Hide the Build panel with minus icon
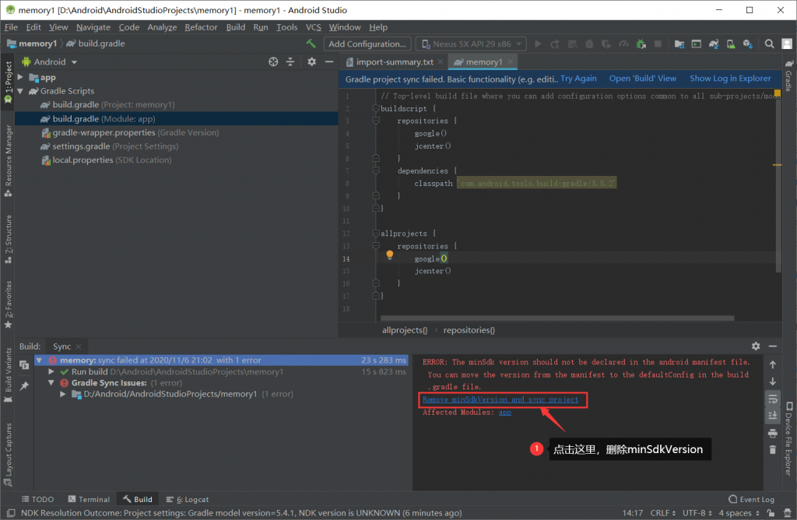The height and width of the screenshot is (520, 797). tap(773, 346)
